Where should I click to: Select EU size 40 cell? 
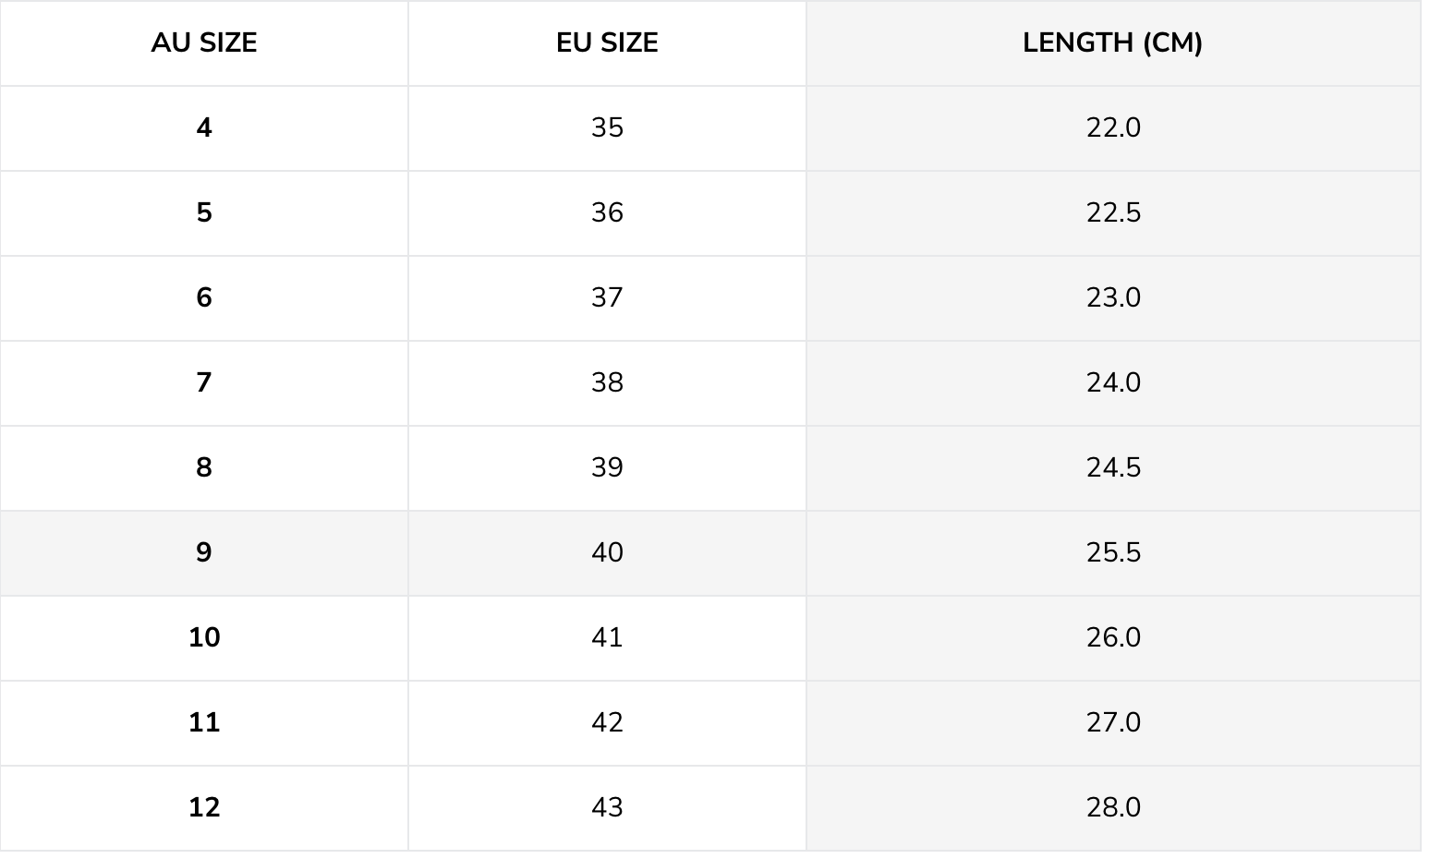point(607,552)
